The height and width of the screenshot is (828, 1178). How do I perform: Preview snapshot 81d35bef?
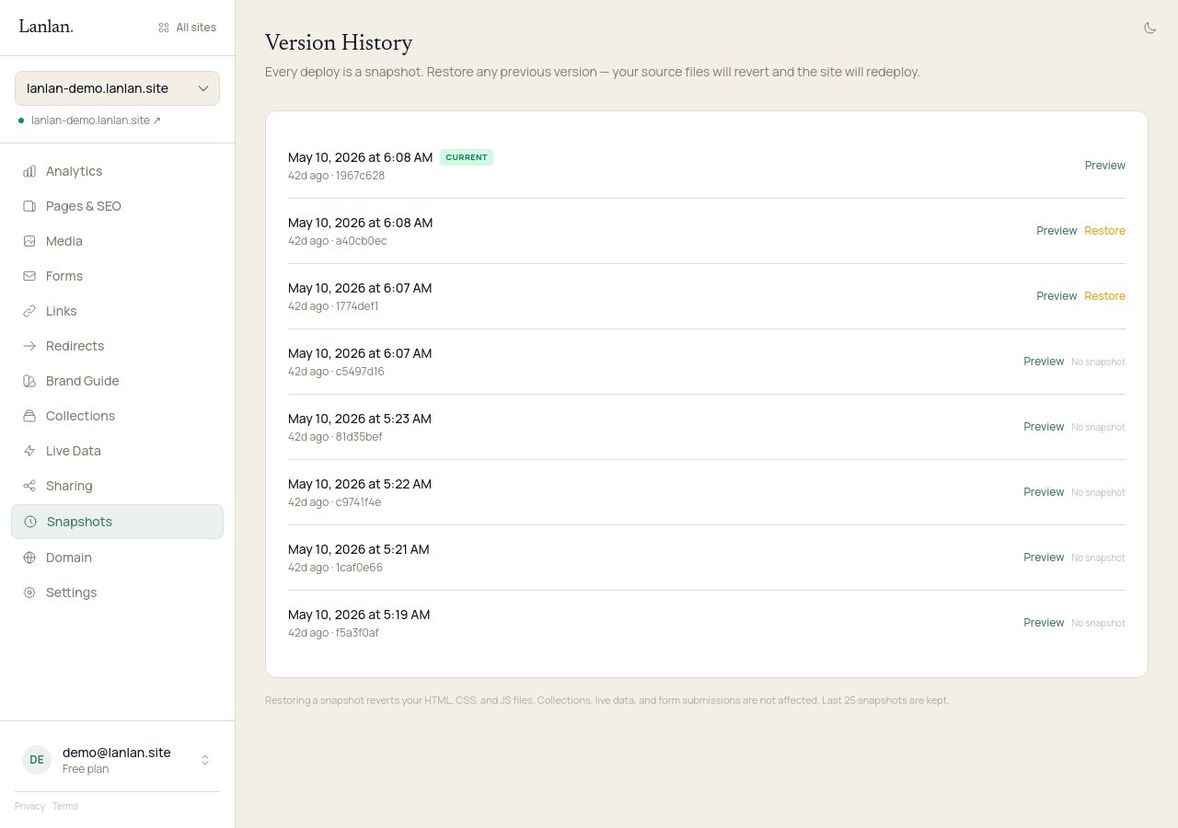tap(1044, 427)
